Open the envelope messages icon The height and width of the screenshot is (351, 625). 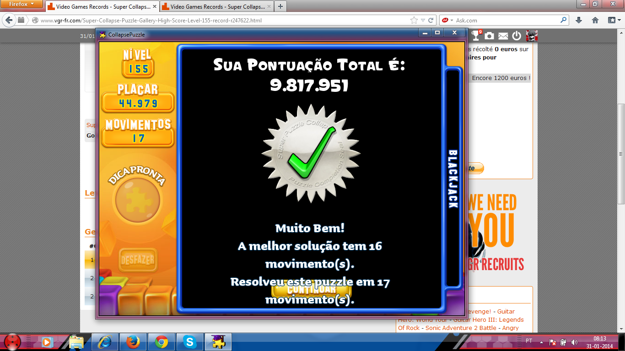click(x=503, y=36)
